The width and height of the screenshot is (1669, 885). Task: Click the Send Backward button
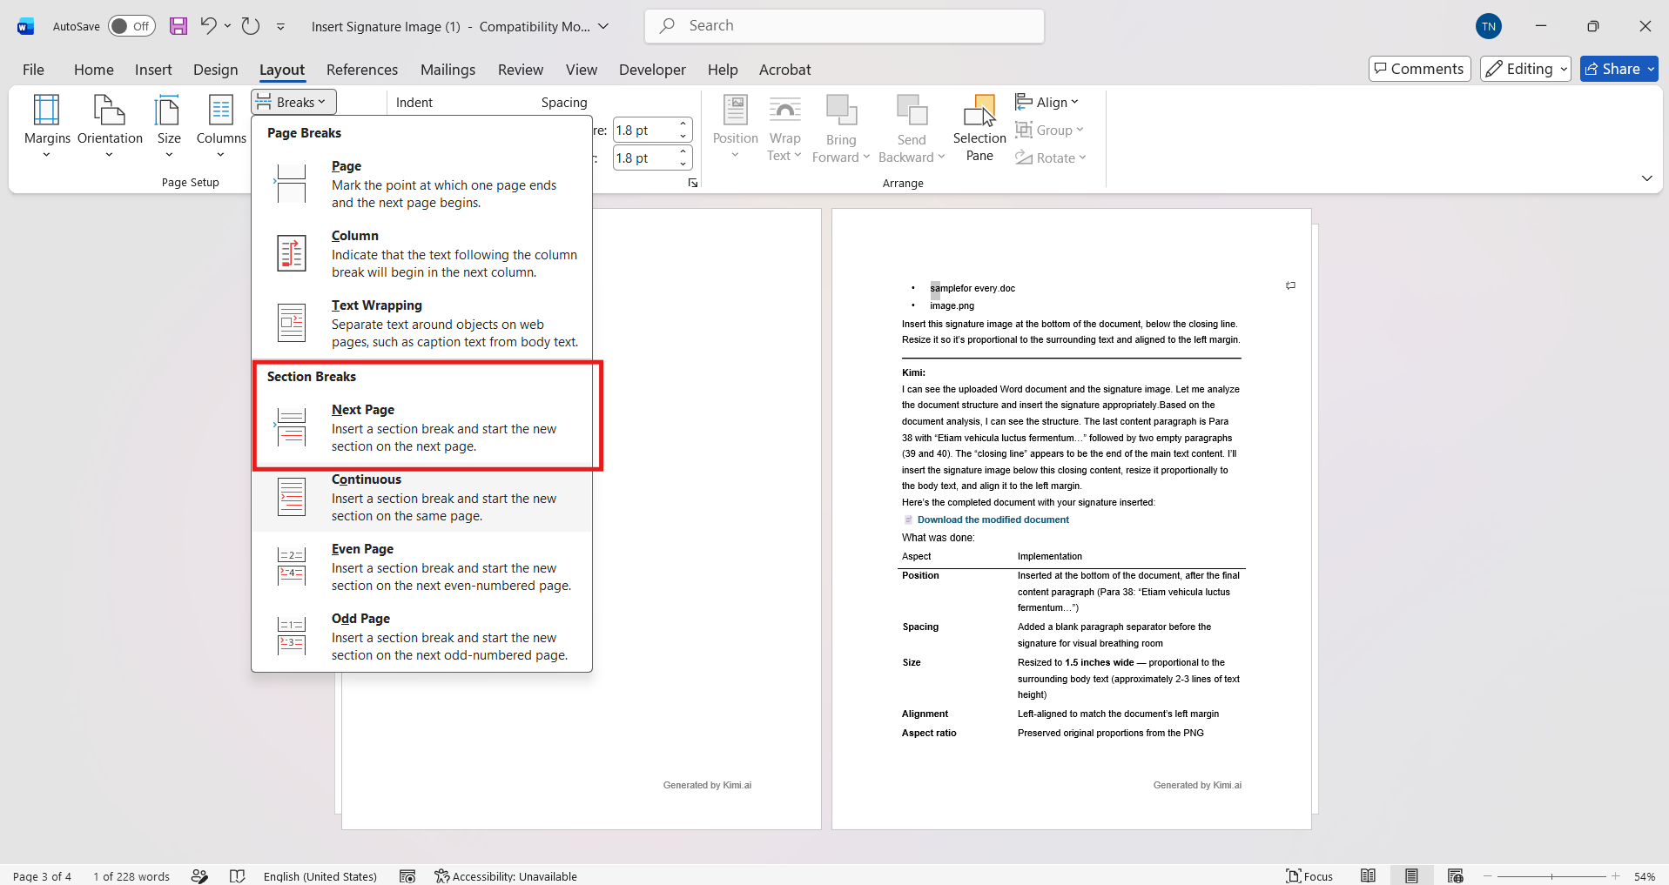coord(912,129)
